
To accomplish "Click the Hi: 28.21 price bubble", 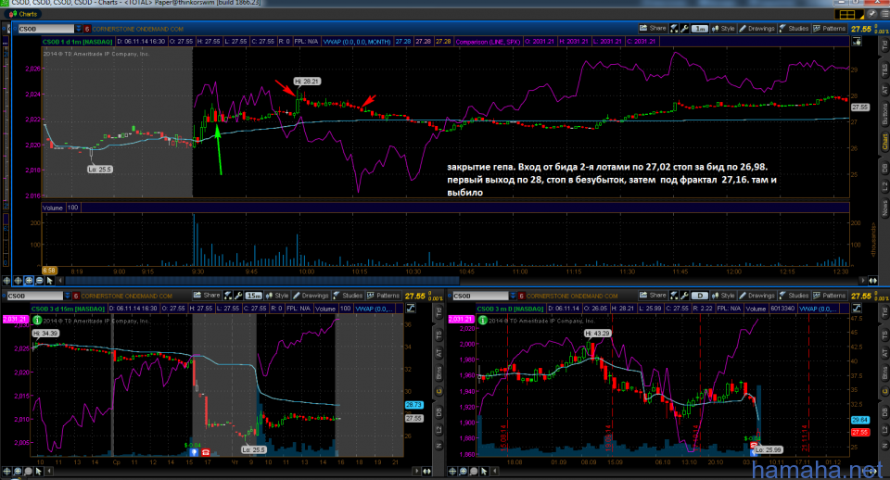I will 307,82.
